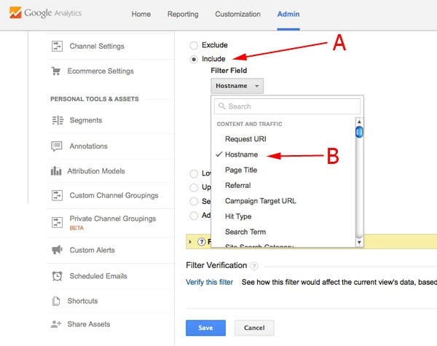Click the filter field Search input box
This screenshot has height=346, width=437.
click(x=288, y=106)
